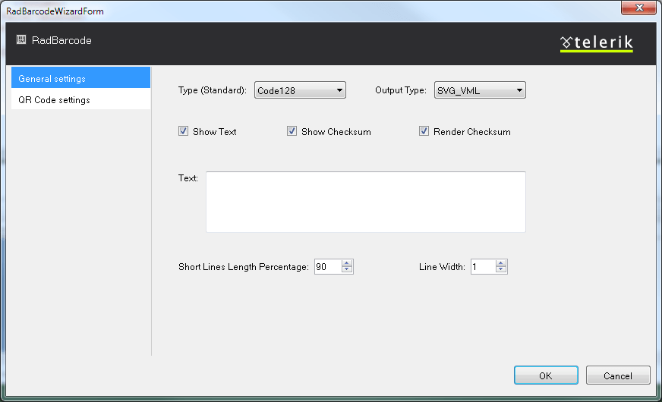
Task: Increase Short Lines Length Percentage with up arrow
Action: 347,263
